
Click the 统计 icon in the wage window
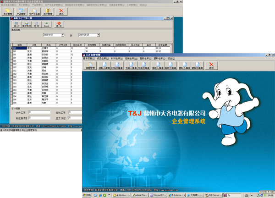15,26
